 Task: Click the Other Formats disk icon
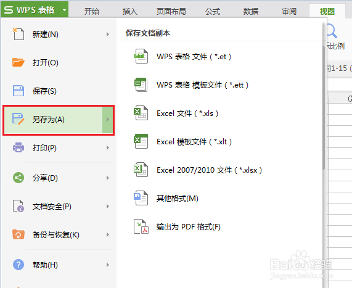pyautogui.click(x=141, y=198)
